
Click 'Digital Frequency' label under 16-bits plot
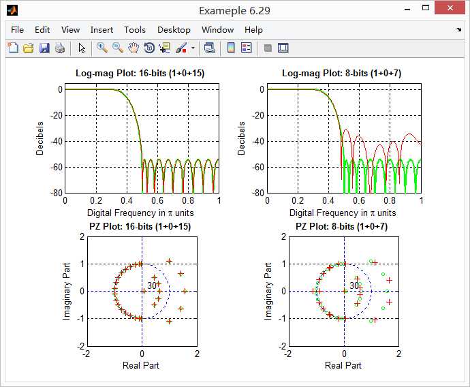(x=140, y=213)
